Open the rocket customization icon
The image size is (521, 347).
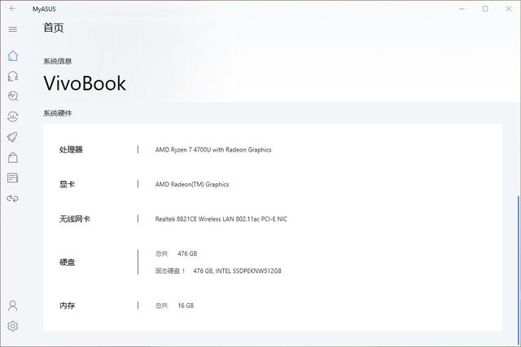[13, 137]
